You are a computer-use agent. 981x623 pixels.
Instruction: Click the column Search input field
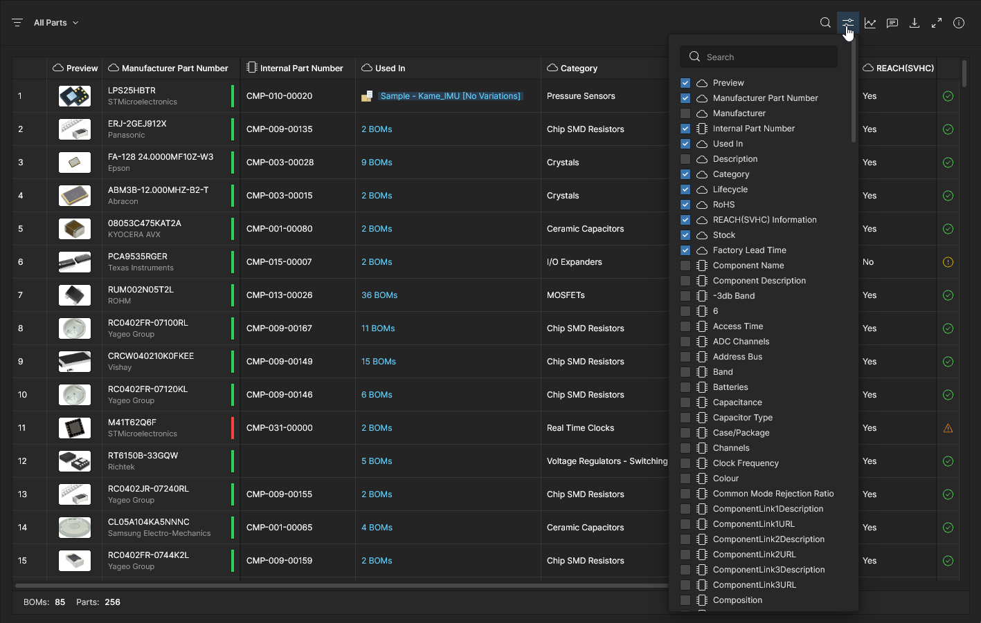(x=767, y=57)
